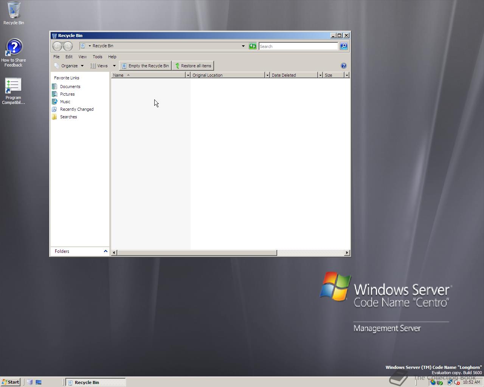Click the power plug tray icon
The height and width of the screenshot is (387, 484).
pyautogui.click(x=440, y=382)
